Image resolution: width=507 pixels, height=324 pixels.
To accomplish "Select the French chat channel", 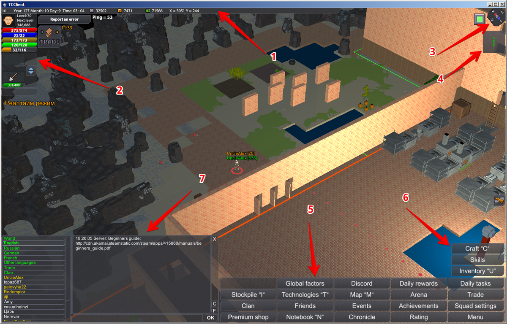I will (34, 258).
